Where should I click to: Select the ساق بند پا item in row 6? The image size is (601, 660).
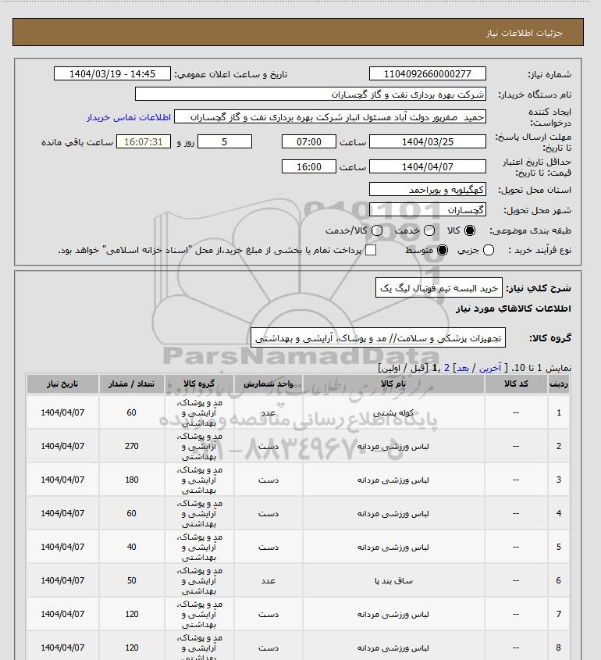coord(393,580)
